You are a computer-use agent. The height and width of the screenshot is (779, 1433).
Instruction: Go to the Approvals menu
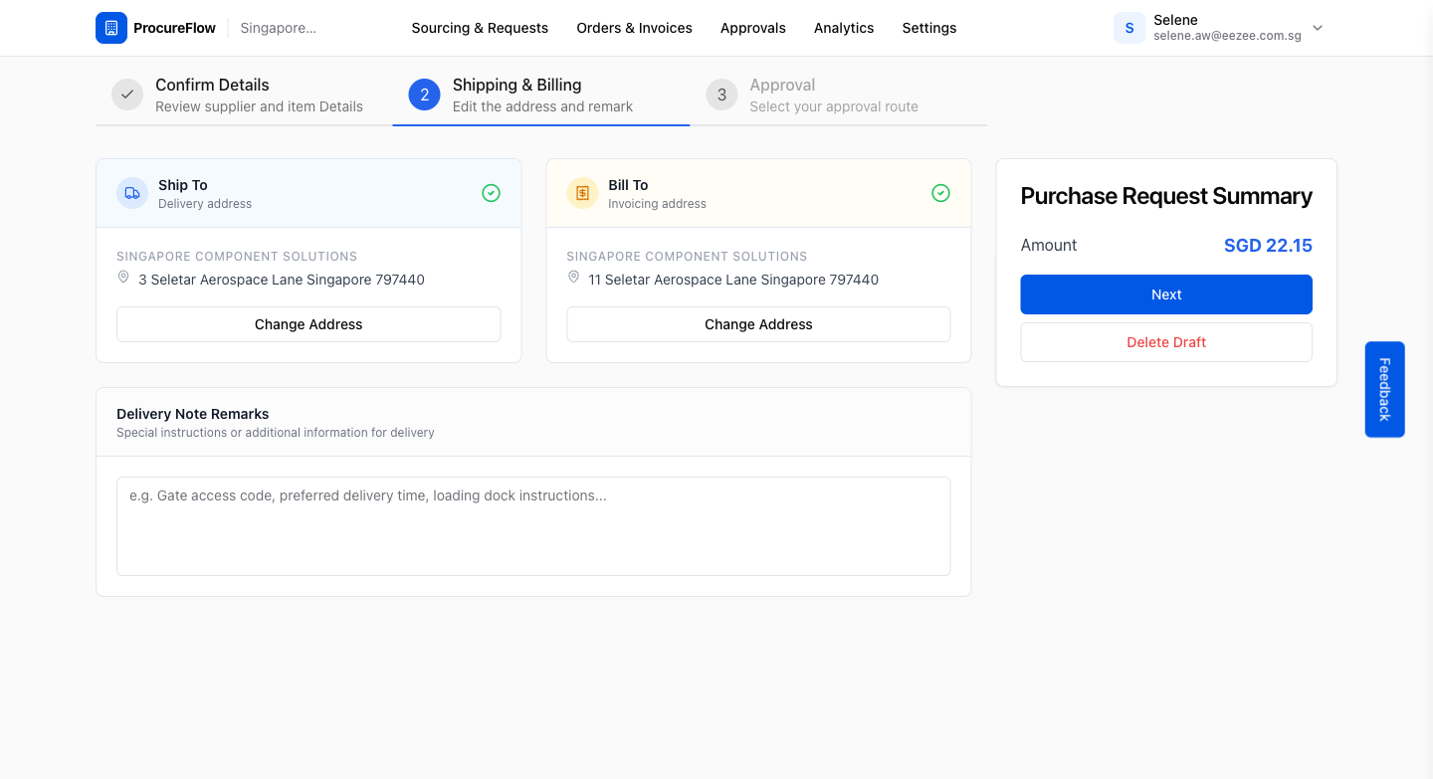coord(753,28)
